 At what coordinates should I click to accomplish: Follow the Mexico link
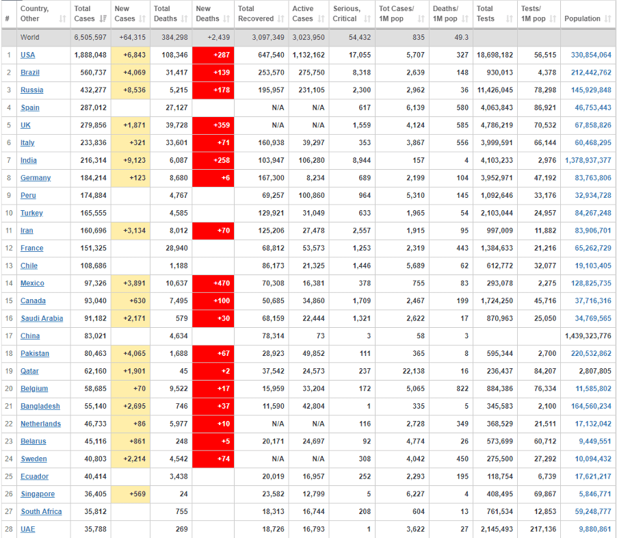pyautogui.click(x=32, y=283)
